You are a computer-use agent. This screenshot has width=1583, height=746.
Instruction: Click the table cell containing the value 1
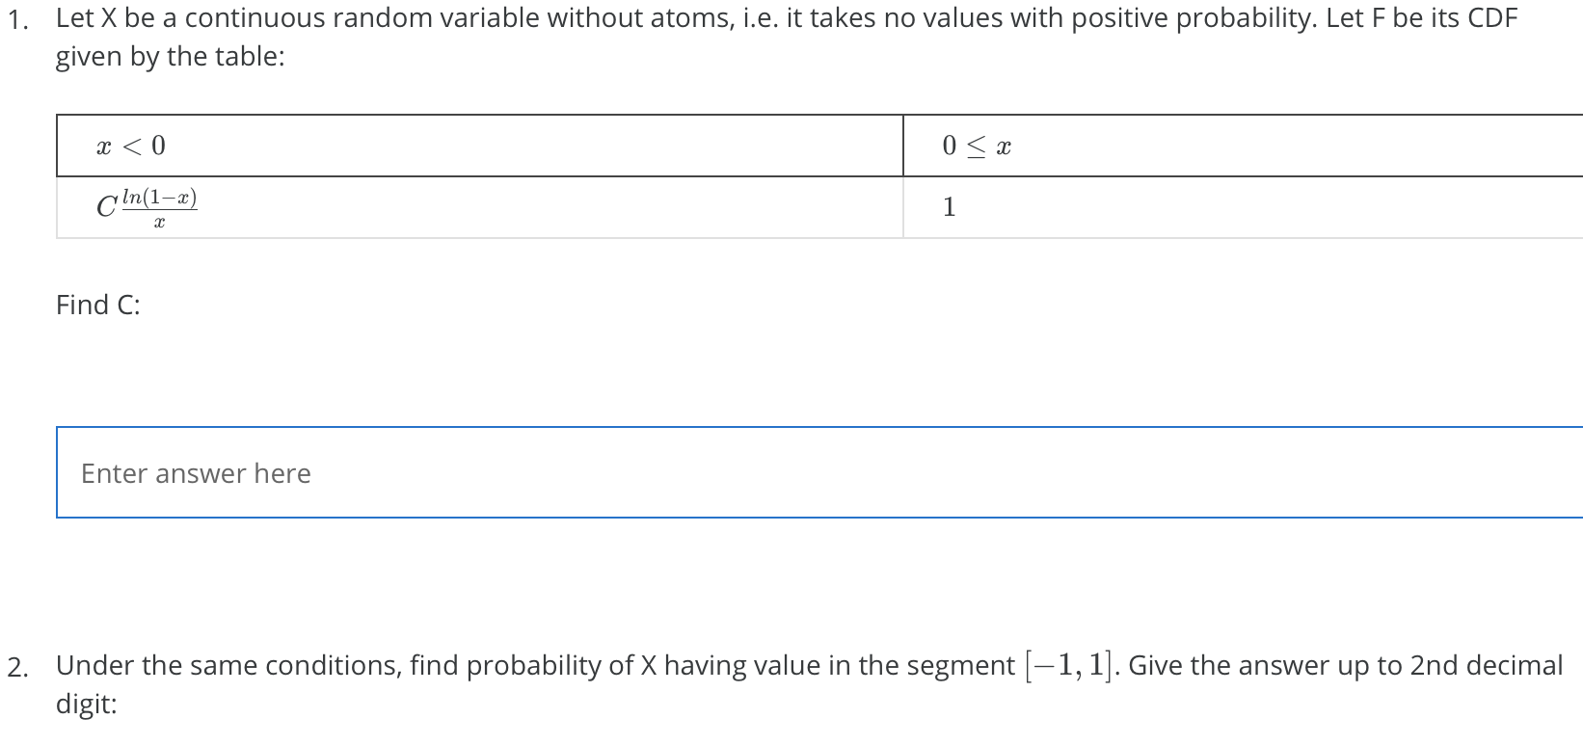coord(950,206)
